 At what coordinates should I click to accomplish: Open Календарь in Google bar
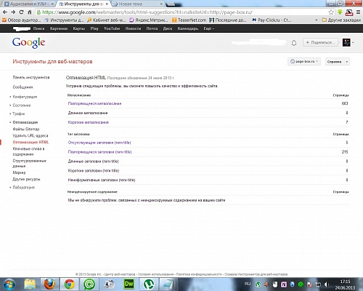188,28
